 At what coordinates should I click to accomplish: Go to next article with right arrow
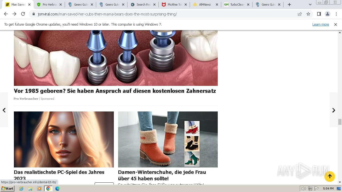[x=334, y=110]
